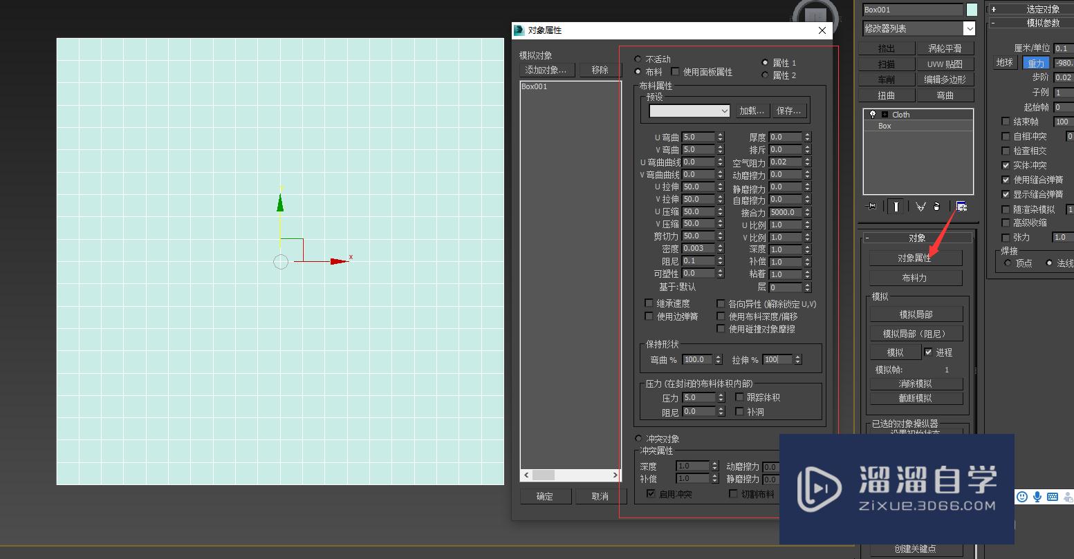1074x559 pixels.
Task: Click the 模拟局部 button
Action: 916,314
